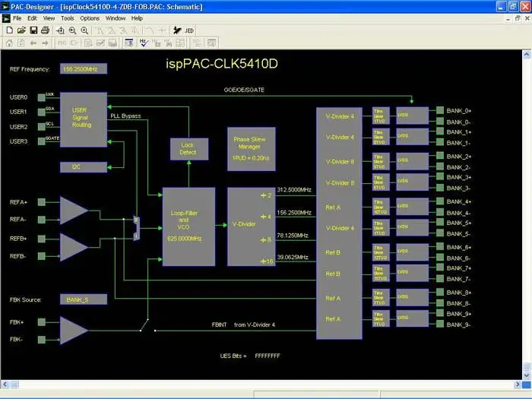Click the Phase Skew Manager block

tap(251, 148)
